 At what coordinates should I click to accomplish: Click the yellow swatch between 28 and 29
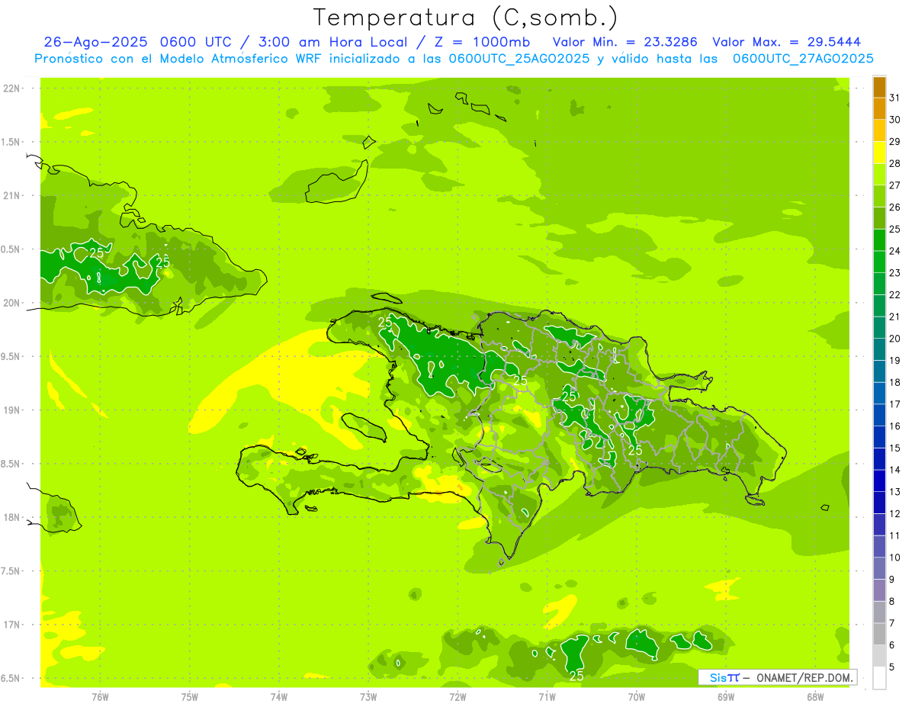(x=879, y=153)
